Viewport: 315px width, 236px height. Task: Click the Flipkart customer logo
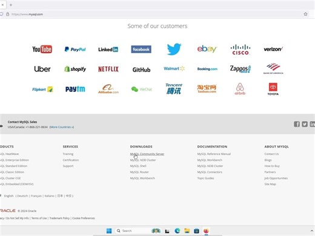coord(42,89)
